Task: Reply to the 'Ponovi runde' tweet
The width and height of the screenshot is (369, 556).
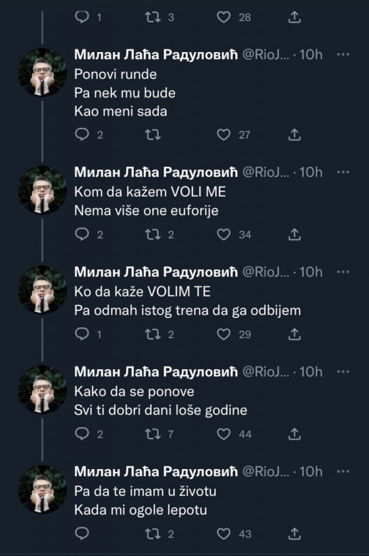Action: pyautogui.click(x=82, y=135)
